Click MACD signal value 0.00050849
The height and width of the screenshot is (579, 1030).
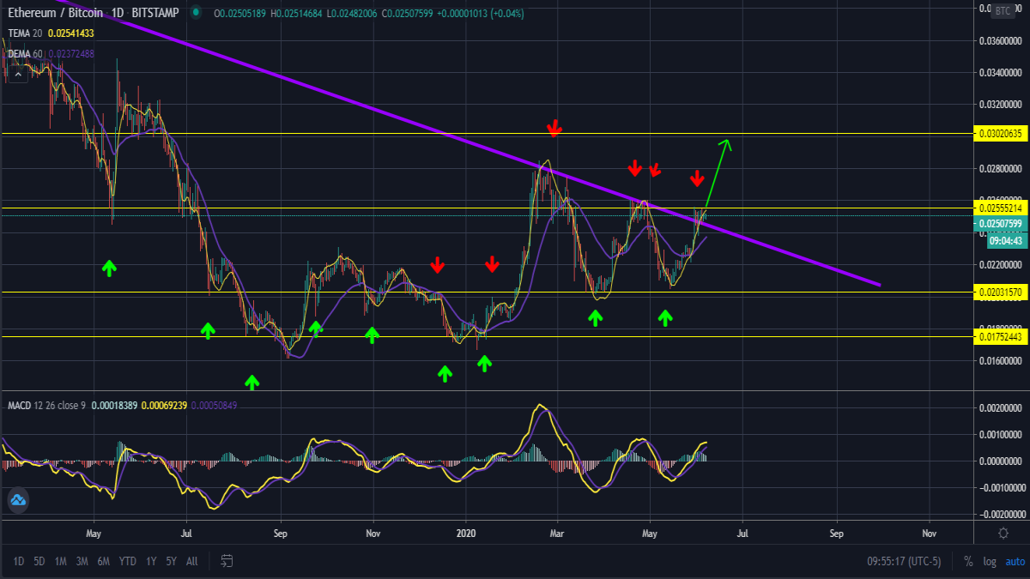[215, 404]
